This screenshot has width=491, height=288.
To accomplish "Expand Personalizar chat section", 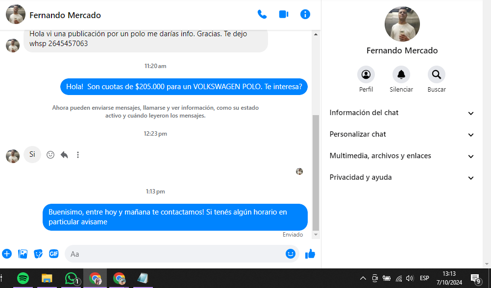I will (402, 134).
